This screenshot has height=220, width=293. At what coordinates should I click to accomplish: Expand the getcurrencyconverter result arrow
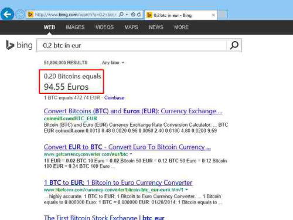click(x=131, y=154)
